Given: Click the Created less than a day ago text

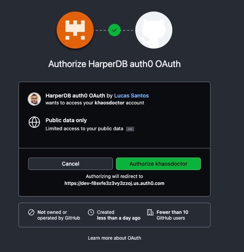Looking at the screenshot, I should click(119, 215).
